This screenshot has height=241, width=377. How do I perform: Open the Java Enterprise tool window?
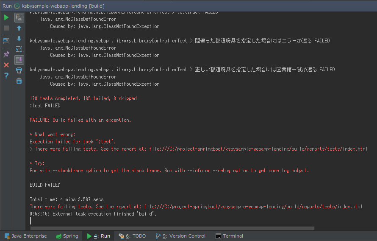26,236
